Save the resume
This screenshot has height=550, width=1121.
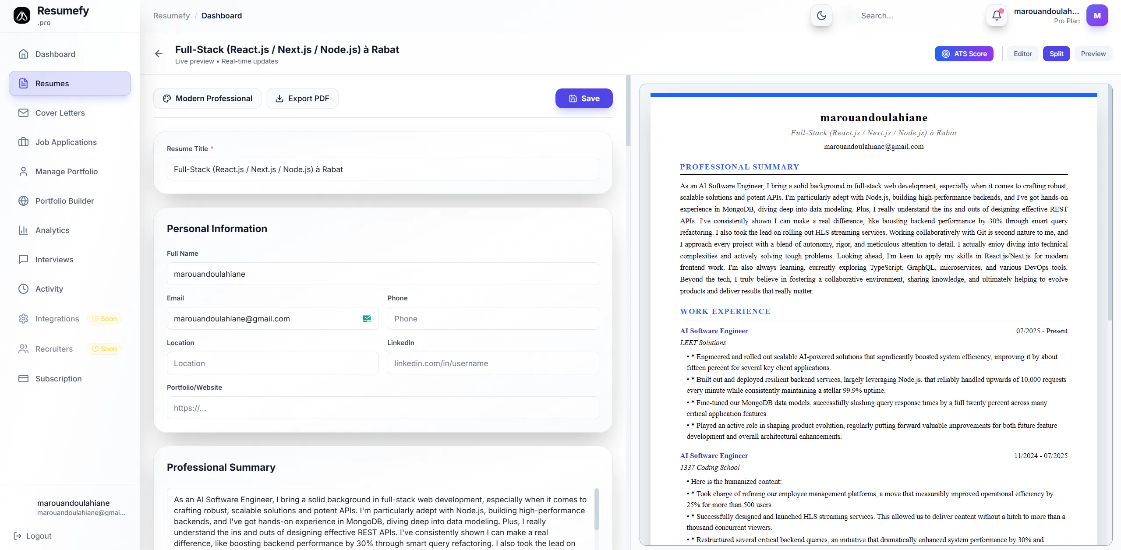[x=584, y=98]
